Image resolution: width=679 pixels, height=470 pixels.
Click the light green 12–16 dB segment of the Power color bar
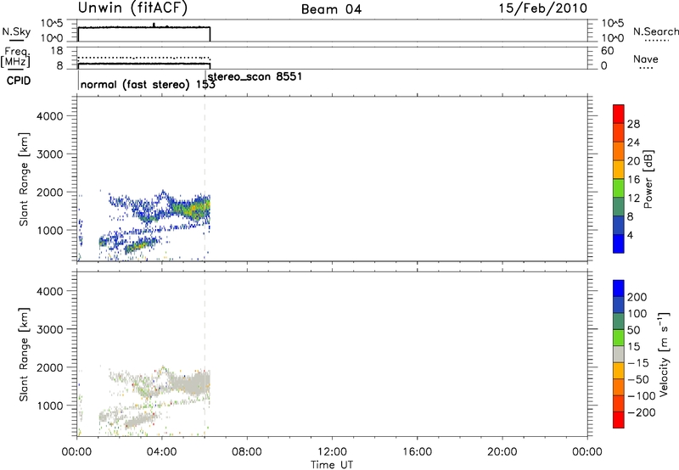click(x=619, y=187)
